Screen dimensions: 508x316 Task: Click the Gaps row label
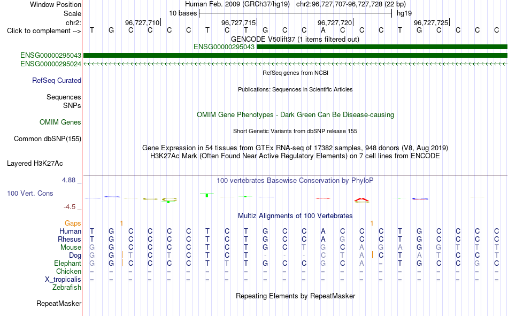point(73,223)
